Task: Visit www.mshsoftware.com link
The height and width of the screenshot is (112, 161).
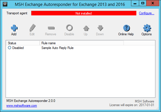Action: 22,106
